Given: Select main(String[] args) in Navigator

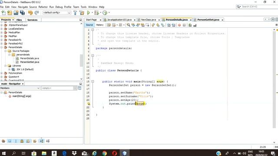Looking at the screenshot, I should [22, 96].
